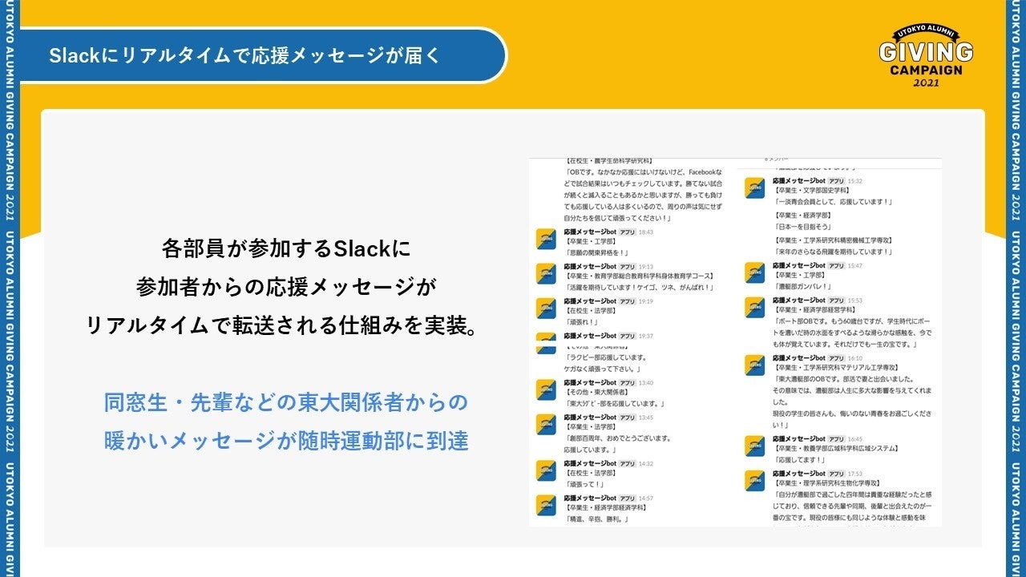Select the message 「応援してます！」

pyautogui.click(x=799, y=461)
